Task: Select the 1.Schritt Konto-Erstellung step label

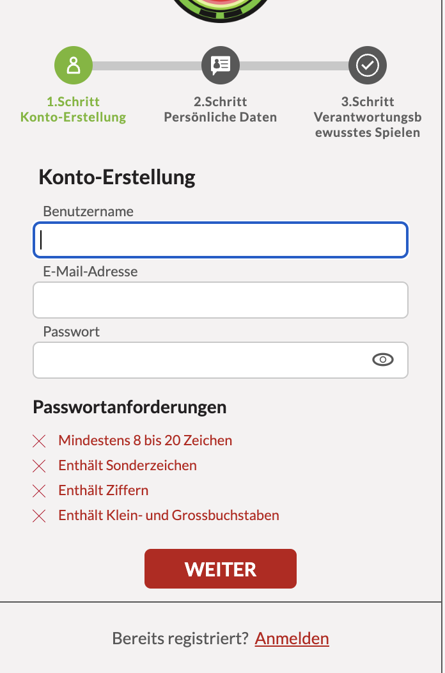Action: [74, 109]
